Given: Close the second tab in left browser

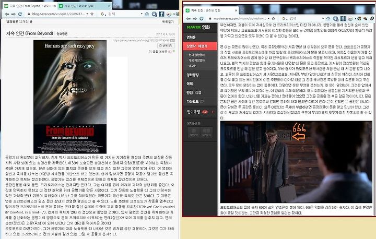Looking at the screenshot, I should coord(109,6).
